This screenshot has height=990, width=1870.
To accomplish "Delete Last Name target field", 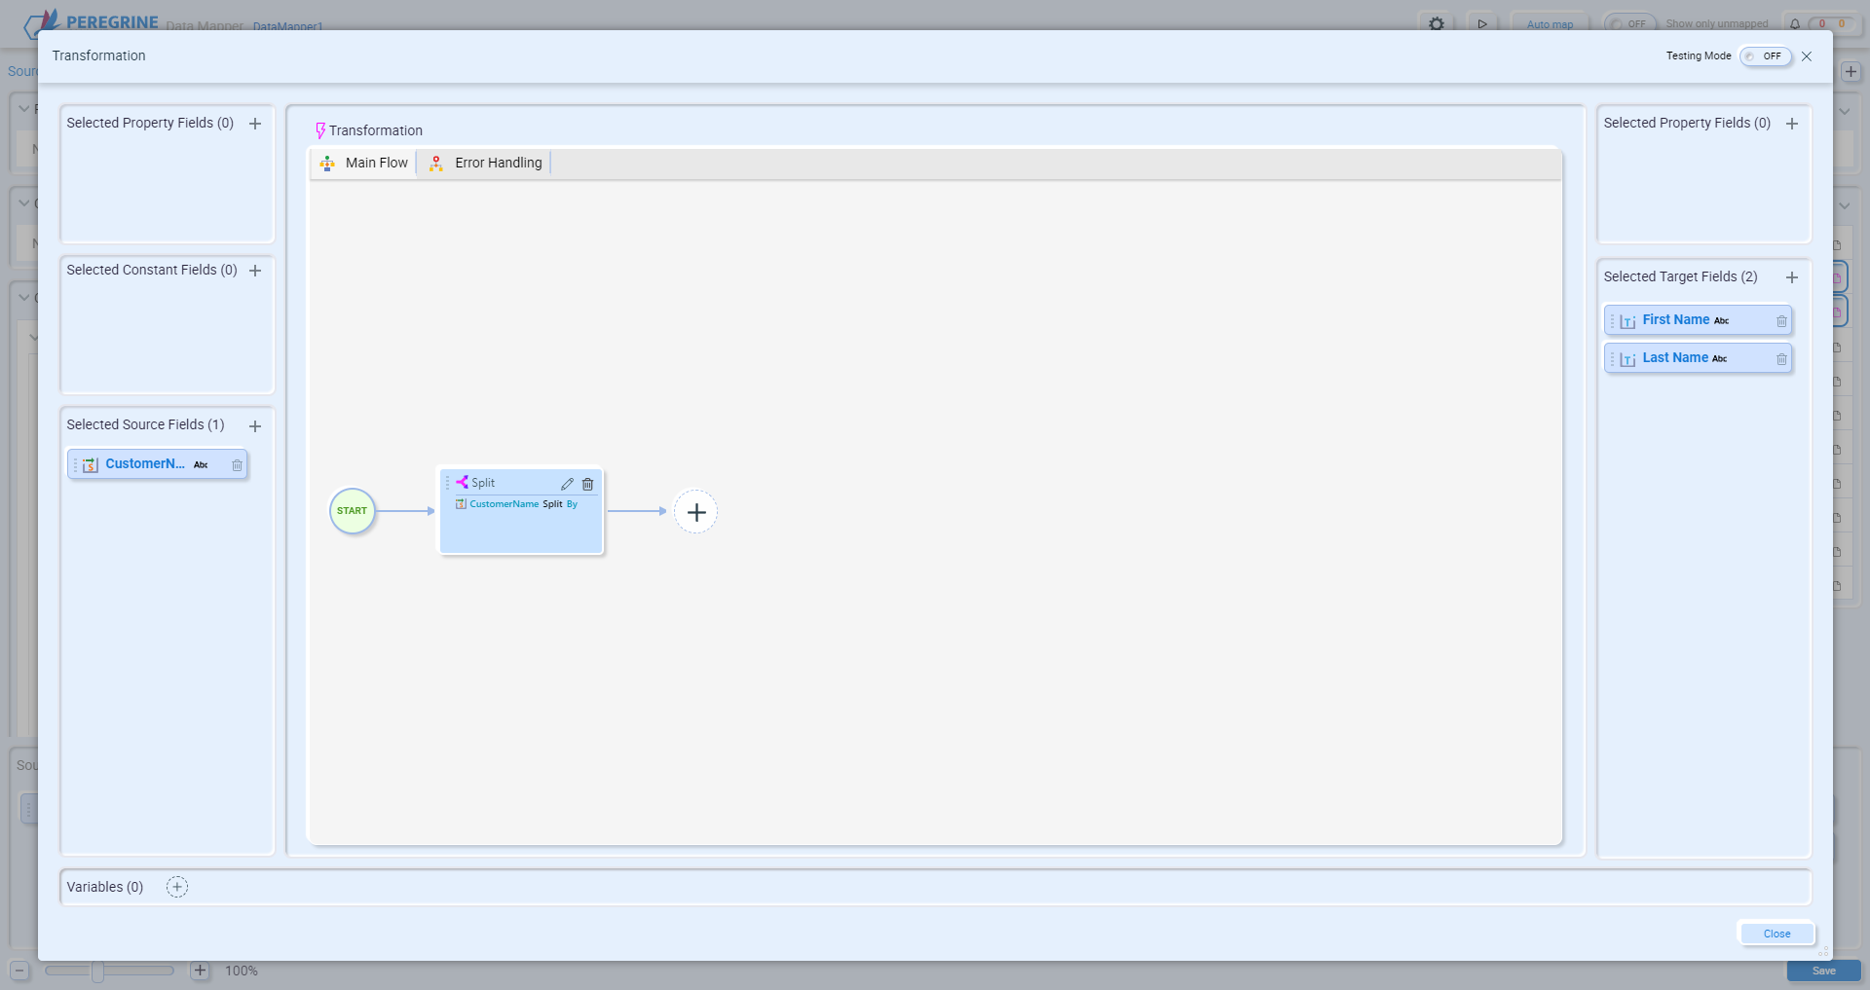I will (x=1781, y=359).
